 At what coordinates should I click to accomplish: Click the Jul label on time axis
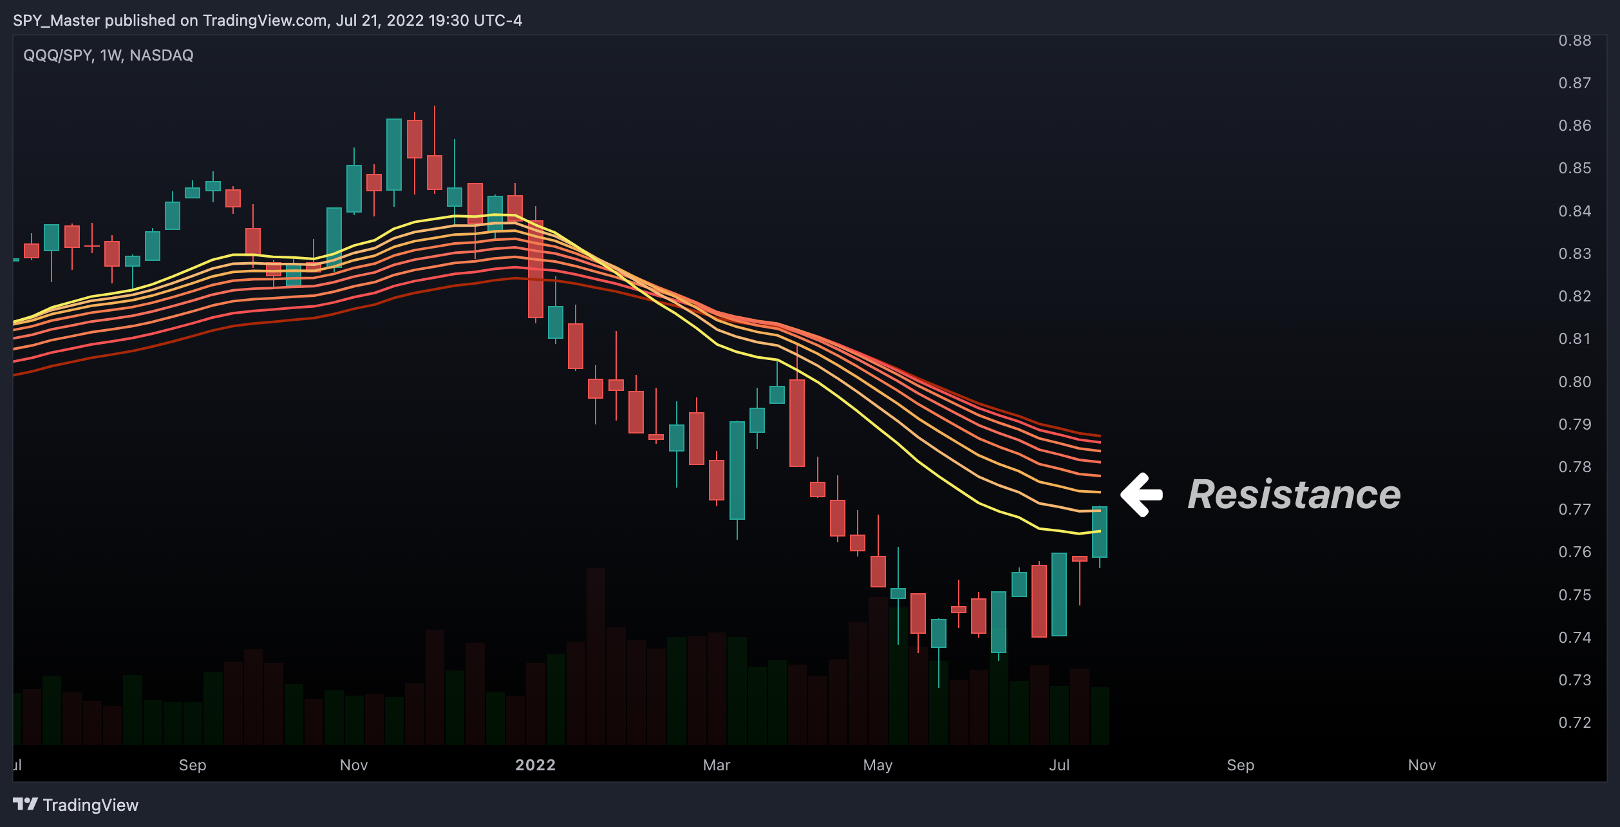[x=1059, y=765]
